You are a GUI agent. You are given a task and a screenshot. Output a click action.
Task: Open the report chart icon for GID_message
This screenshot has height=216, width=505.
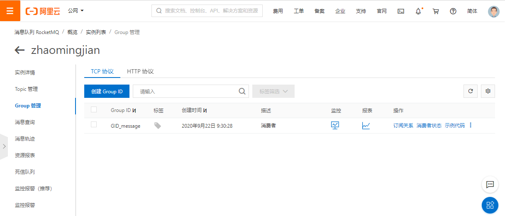(366, 125)
